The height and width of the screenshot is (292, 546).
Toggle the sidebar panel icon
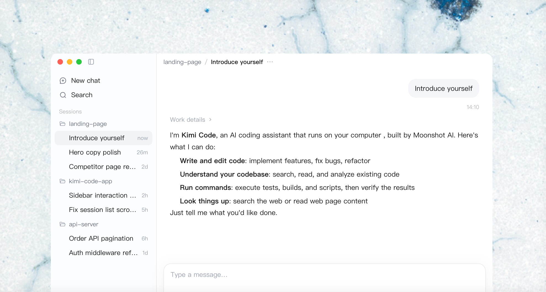click(x=91, y=62)
